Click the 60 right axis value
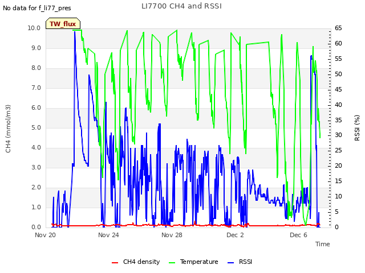The width and height of the screenshot is (365, 273). 338,43
